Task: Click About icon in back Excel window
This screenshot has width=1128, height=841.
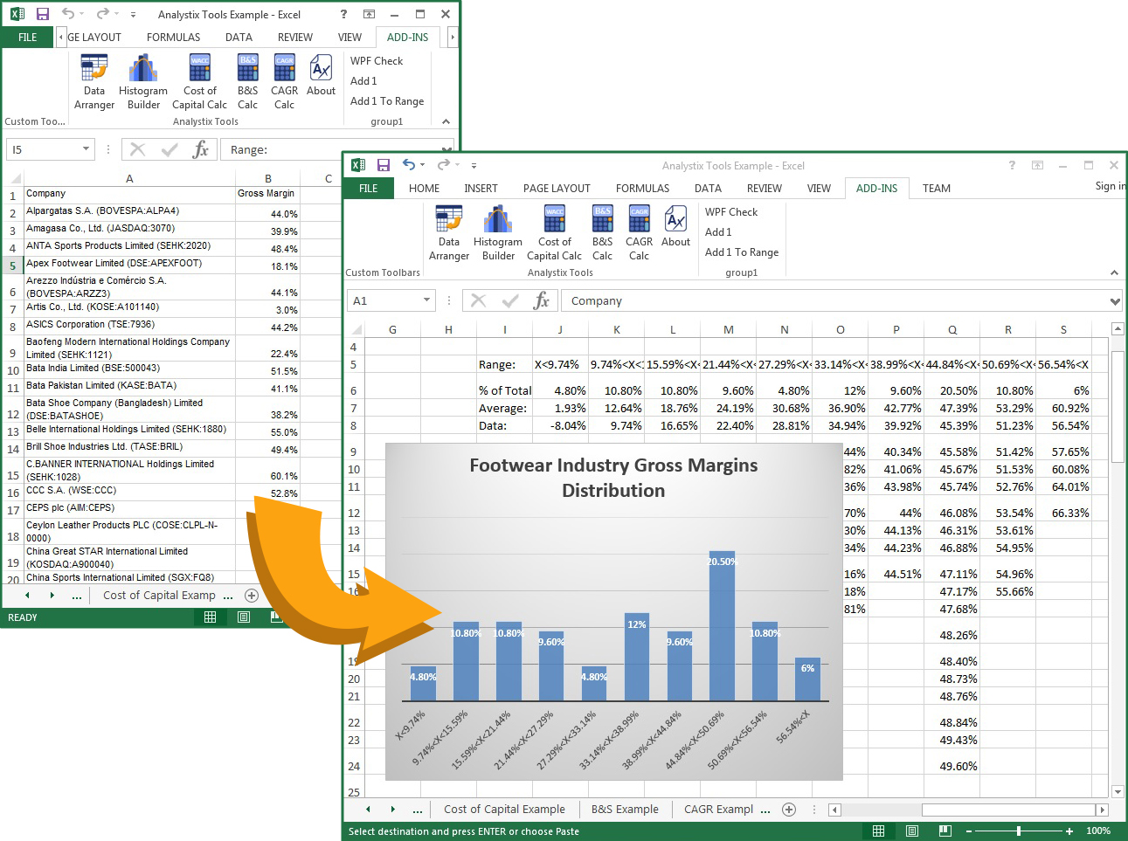Action: tap(321, 76)
